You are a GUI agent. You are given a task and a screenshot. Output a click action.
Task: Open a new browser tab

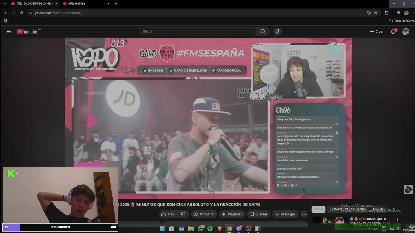click(x=116, y=4)
